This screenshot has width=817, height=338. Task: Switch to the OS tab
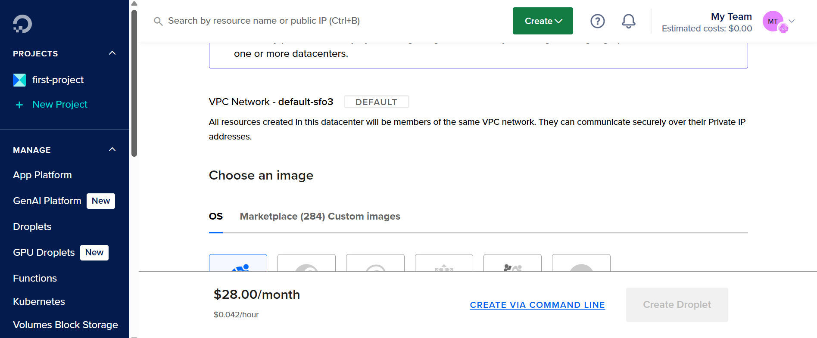(x=216, y=216)
